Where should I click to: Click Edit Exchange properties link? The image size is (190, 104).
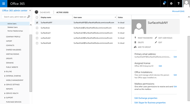[146, 98]
